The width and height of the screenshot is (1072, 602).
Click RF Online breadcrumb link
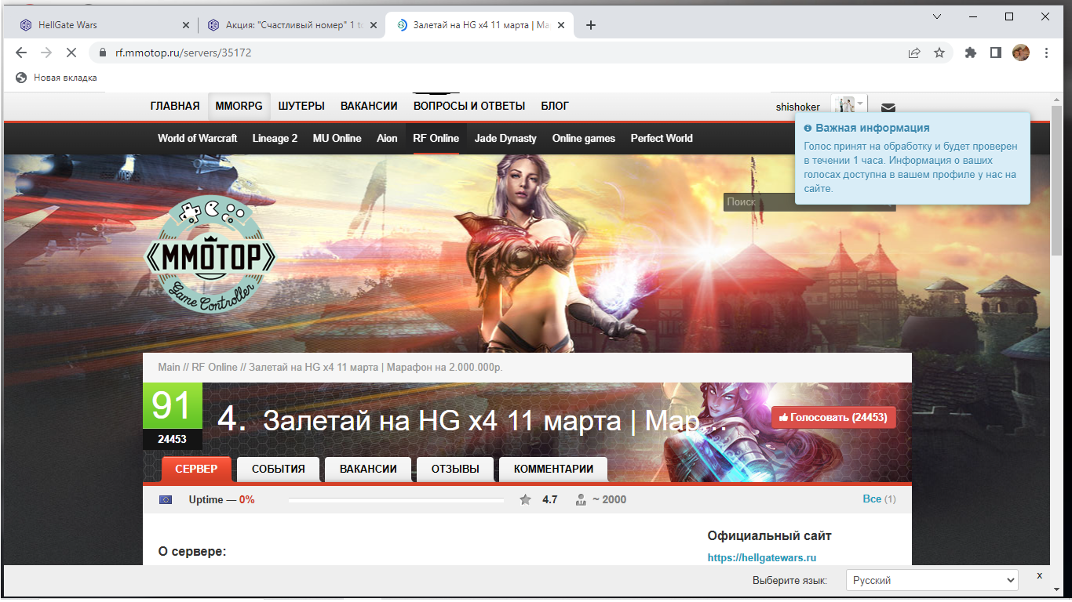[x=215, y=367]
